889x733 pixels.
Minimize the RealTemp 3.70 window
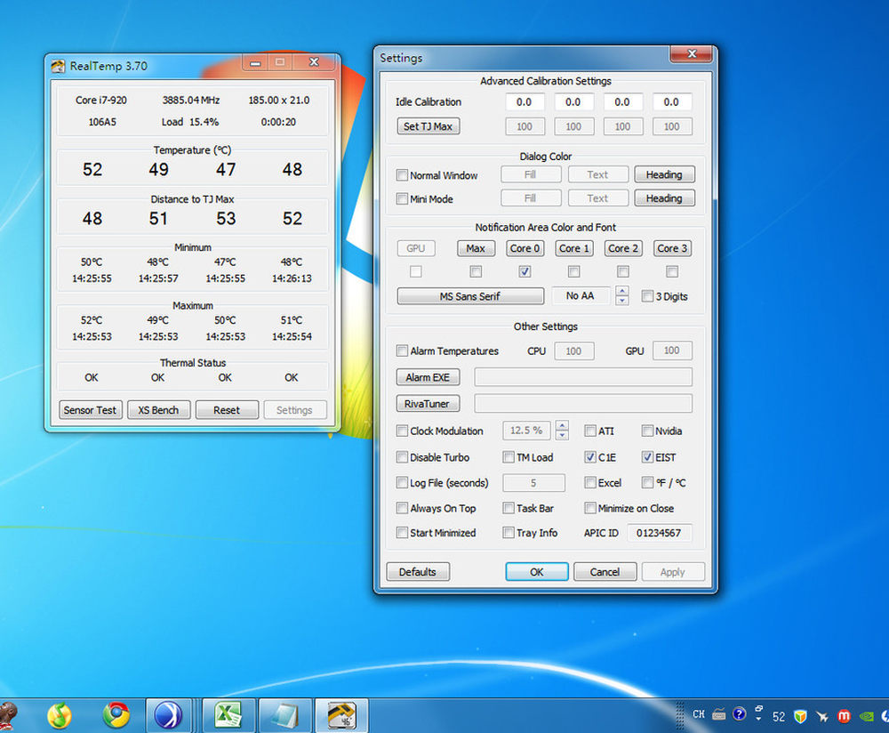click(x=256, y=62)
